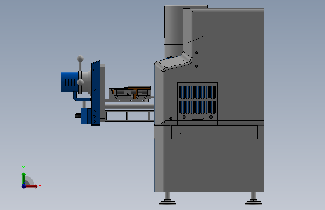
Task: Select the vertical cylindrical column atop cabinet
Action: pyautogui.click(x=174, y=32)
